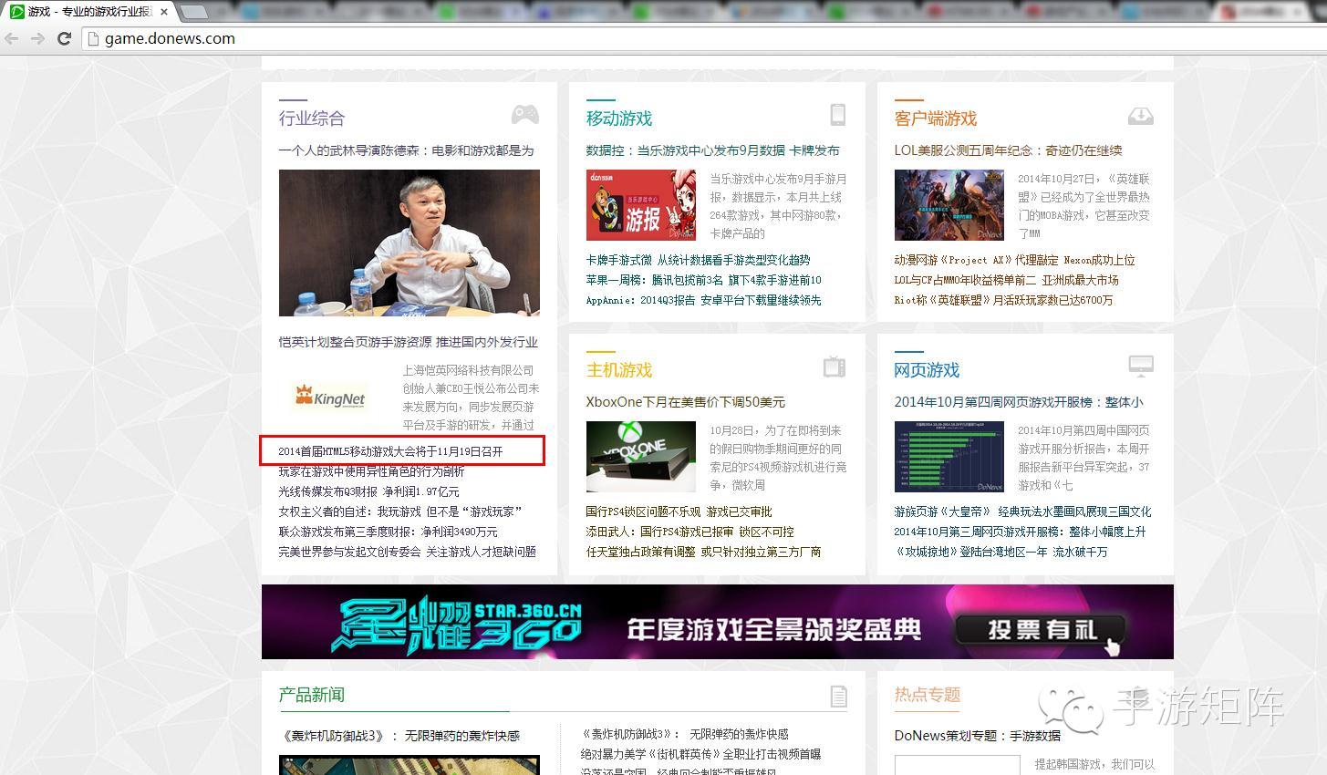
Task: Open 联众游戏发布第三季度财报 article
Action: click(x=389, y=532)
